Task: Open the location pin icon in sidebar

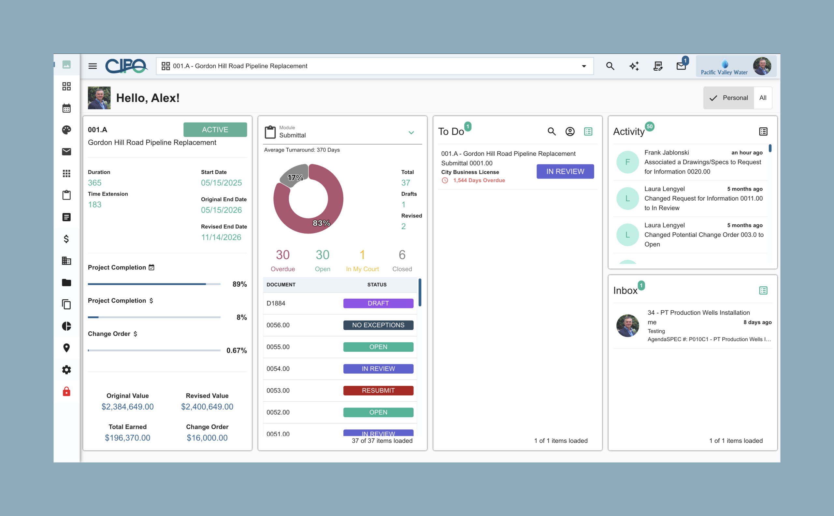Action: (x=66, y=348)
